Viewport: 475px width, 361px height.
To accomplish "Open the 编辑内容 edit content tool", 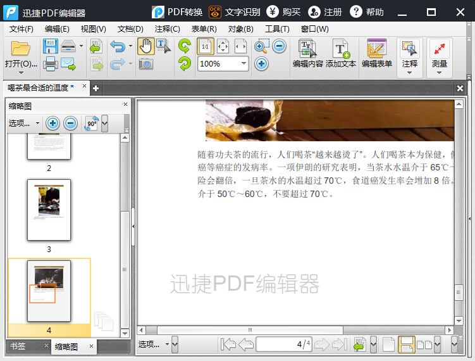I will coord(308,54).
